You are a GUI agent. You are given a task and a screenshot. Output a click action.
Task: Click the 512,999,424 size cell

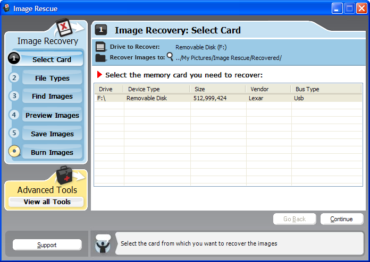click(210, 98)
